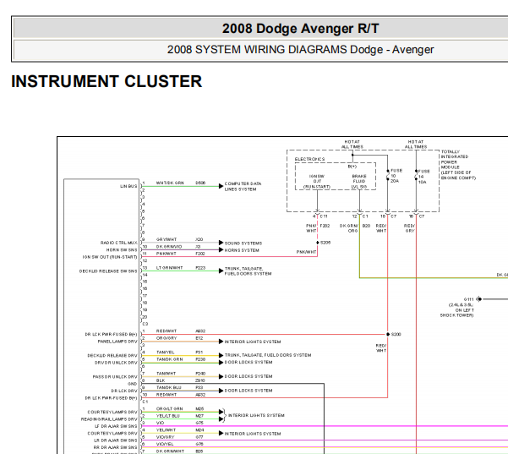Click the 'FUSE 10 20A' label
Viewport: 508px width, 454px height.
[x=396, y=176]
